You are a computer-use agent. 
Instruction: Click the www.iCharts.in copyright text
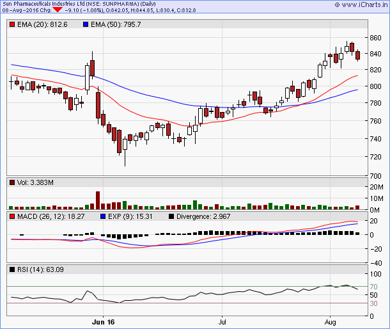coord(362,4)
